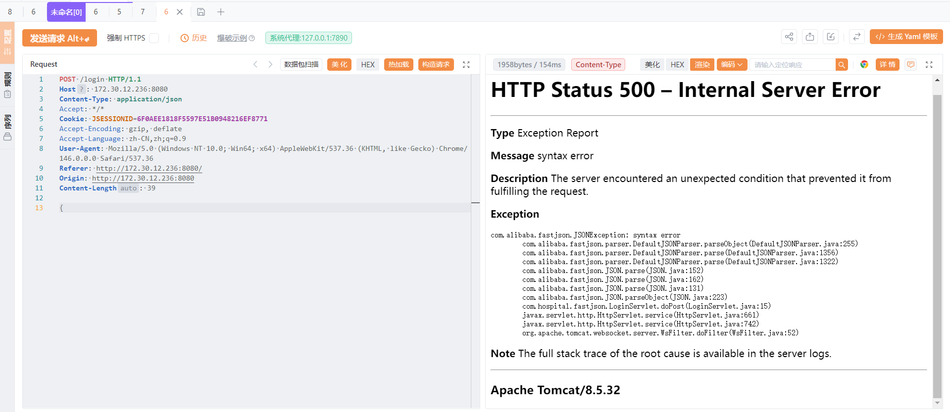Click the response locate search input field

coord(792,65)
